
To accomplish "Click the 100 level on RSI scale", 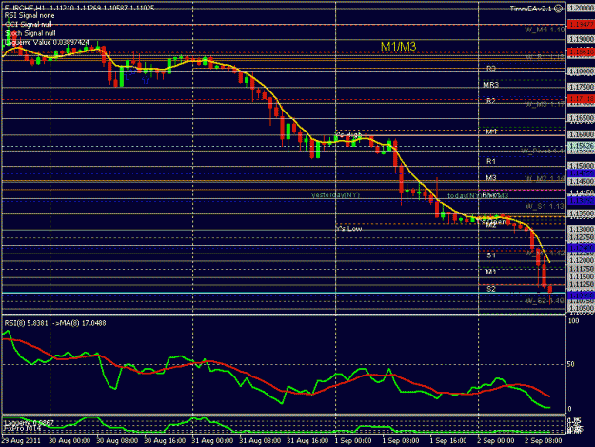I will [574, 321].
